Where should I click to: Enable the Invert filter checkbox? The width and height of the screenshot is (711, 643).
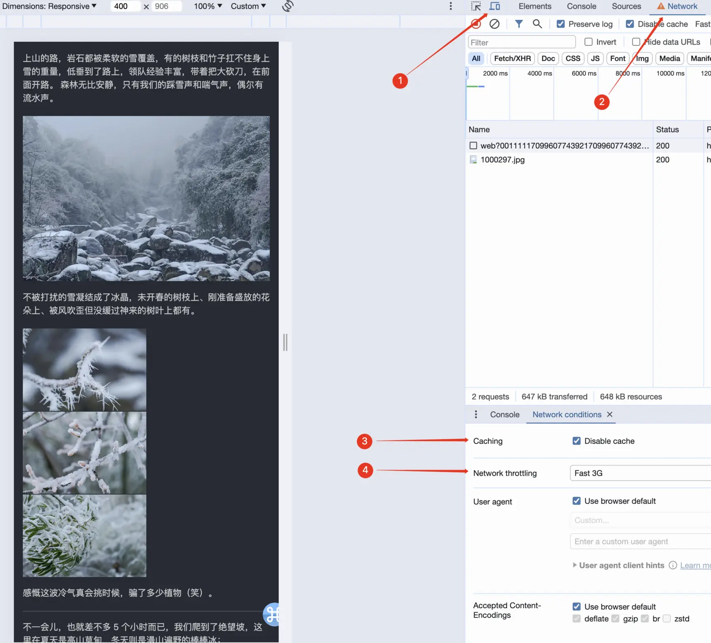tap(588, 42)
